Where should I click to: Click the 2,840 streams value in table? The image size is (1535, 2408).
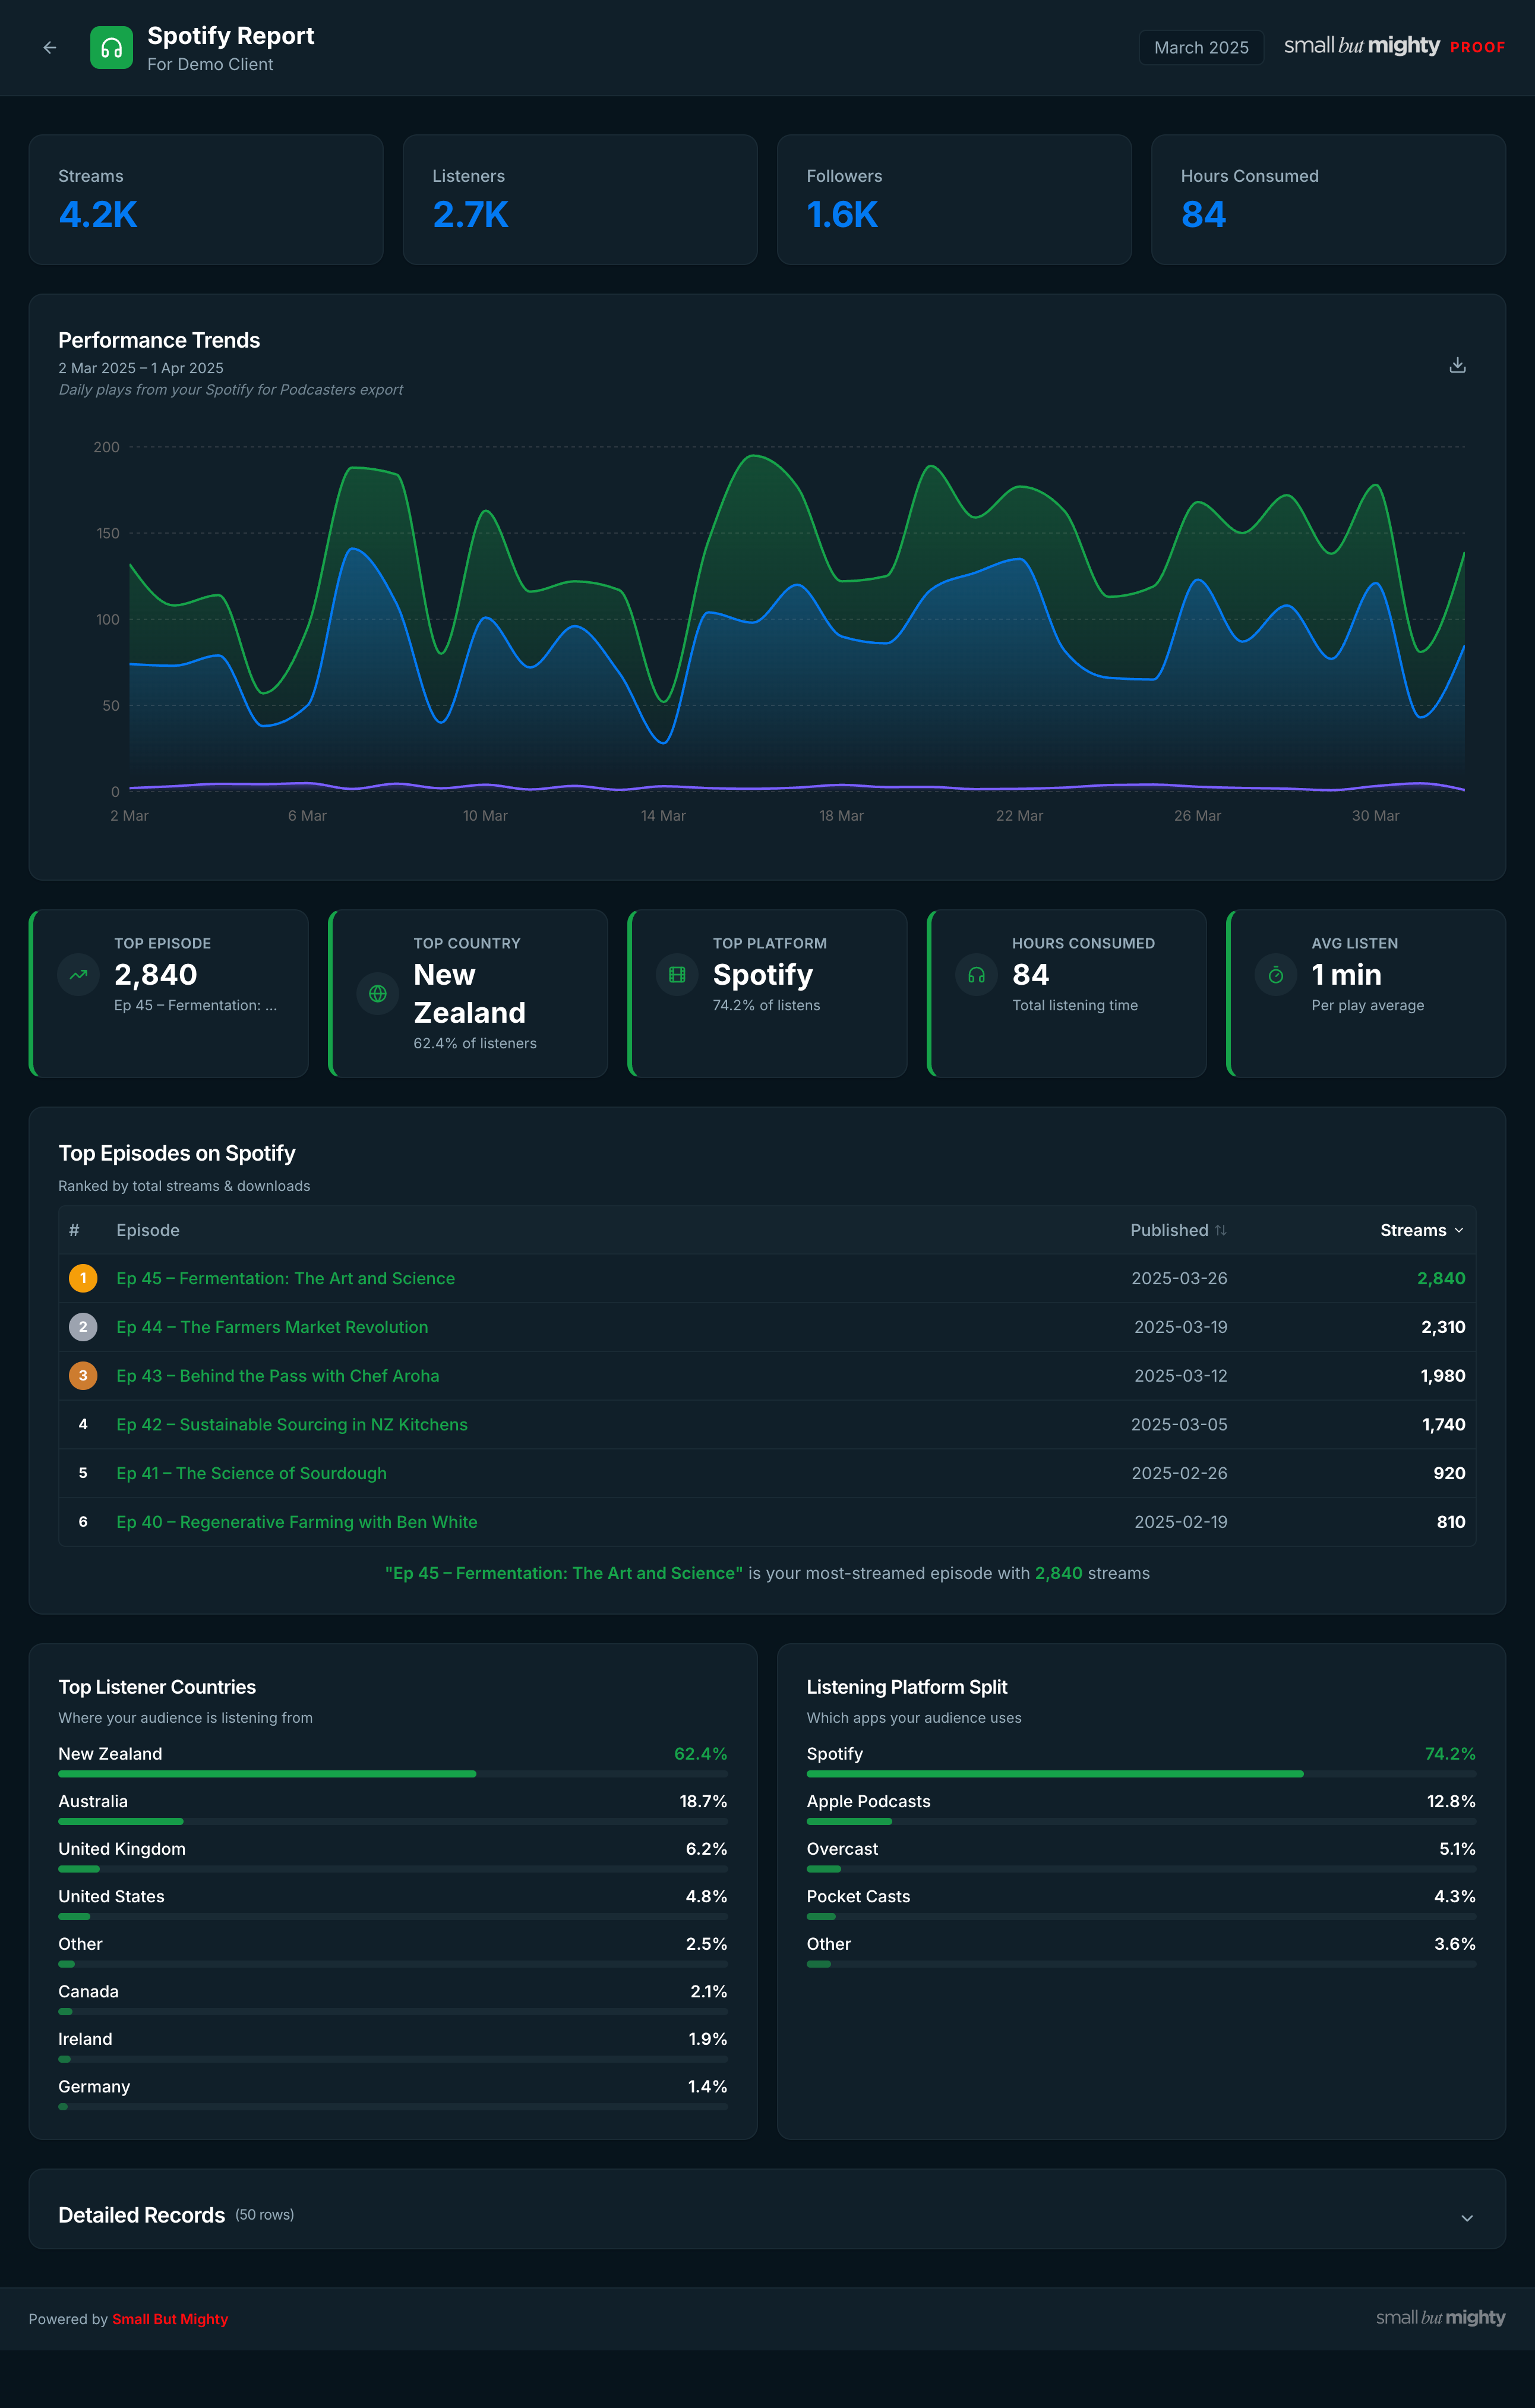tap(1441, 1278)
